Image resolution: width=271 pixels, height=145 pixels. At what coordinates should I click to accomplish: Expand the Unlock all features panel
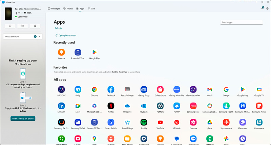coord(22,36)
